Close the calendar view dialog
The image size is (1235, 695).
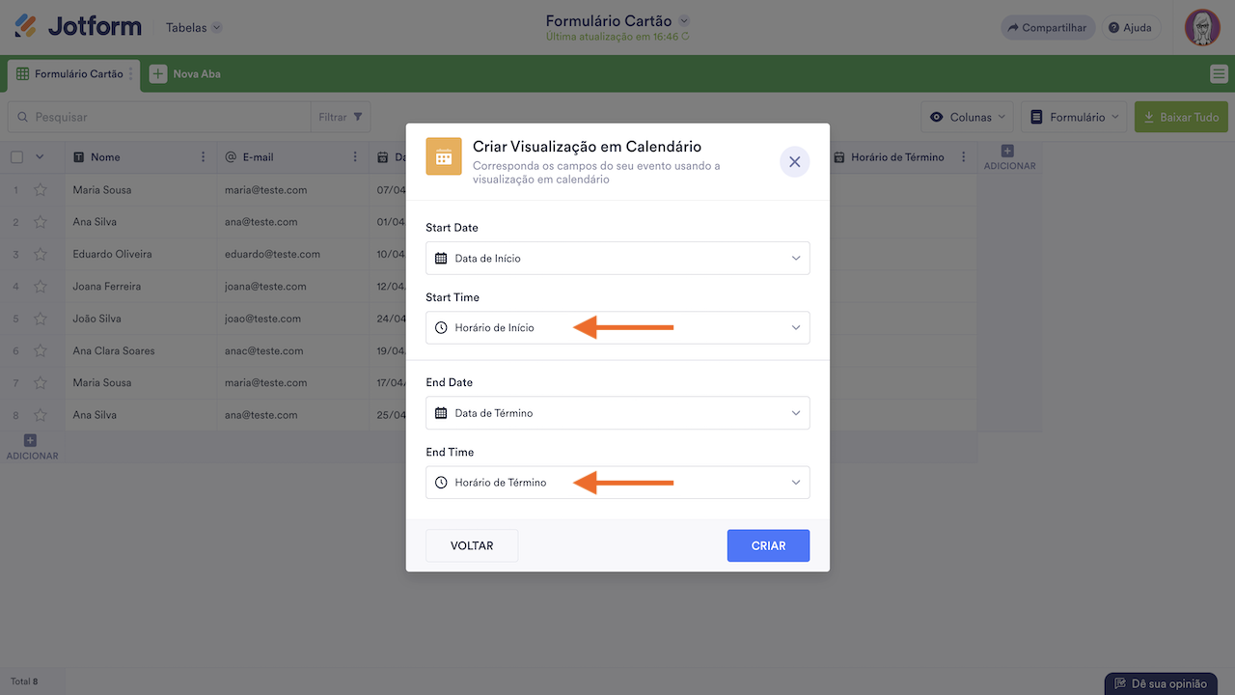click(x=794, y=162)
